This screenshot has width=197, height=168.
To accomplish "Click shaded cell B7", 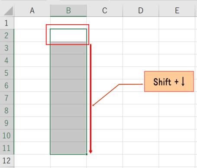I will tap(68, 98).
